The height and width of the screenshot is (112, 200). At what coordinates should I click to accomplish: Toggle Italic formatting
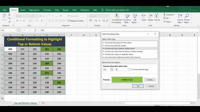pos(21,21)
